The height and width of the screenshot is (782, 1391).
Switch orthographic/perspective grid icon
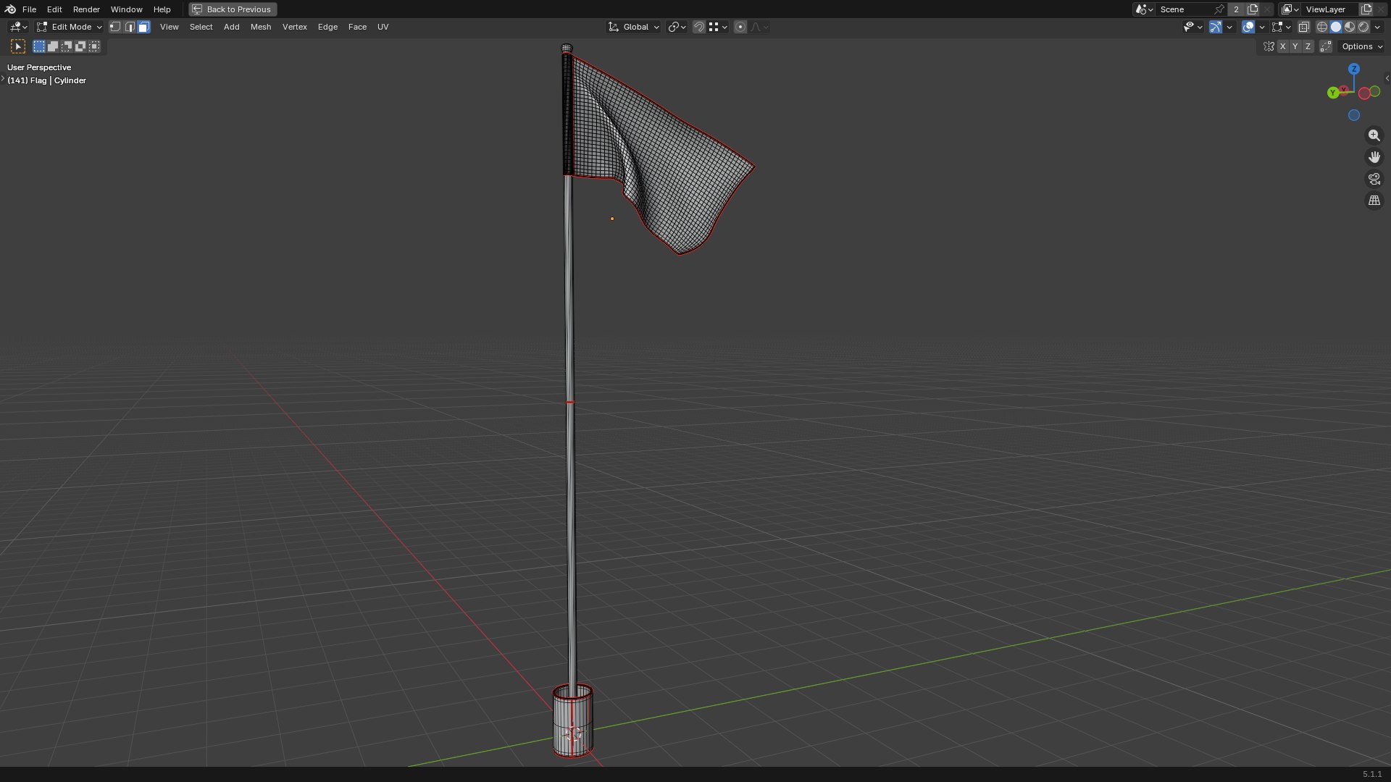(1374, 201)
